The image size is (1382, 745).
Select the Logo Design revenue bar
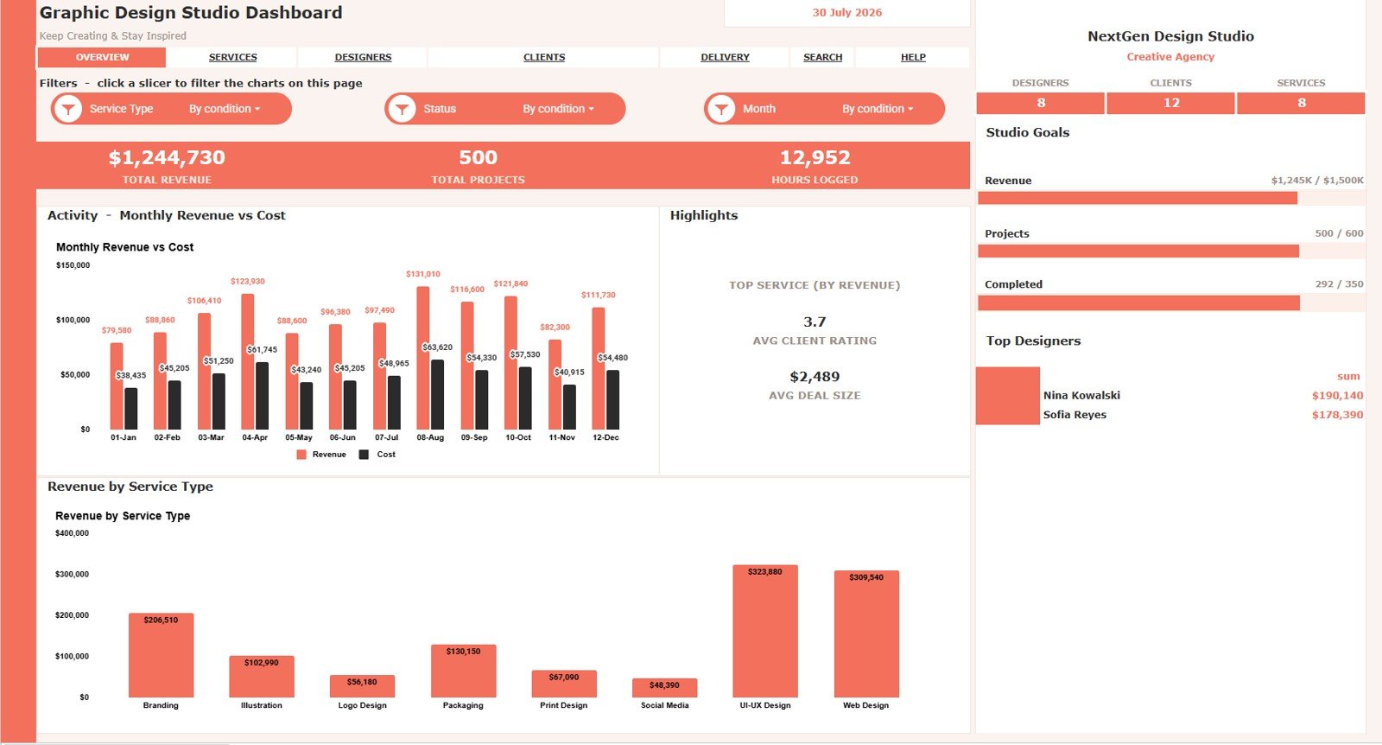[362, 686]
